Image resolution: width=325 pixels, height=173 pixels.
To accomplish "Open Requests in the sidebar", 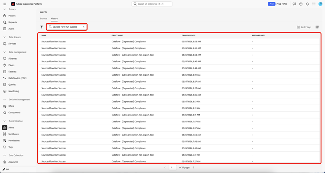I will click(x=13, y=22).
